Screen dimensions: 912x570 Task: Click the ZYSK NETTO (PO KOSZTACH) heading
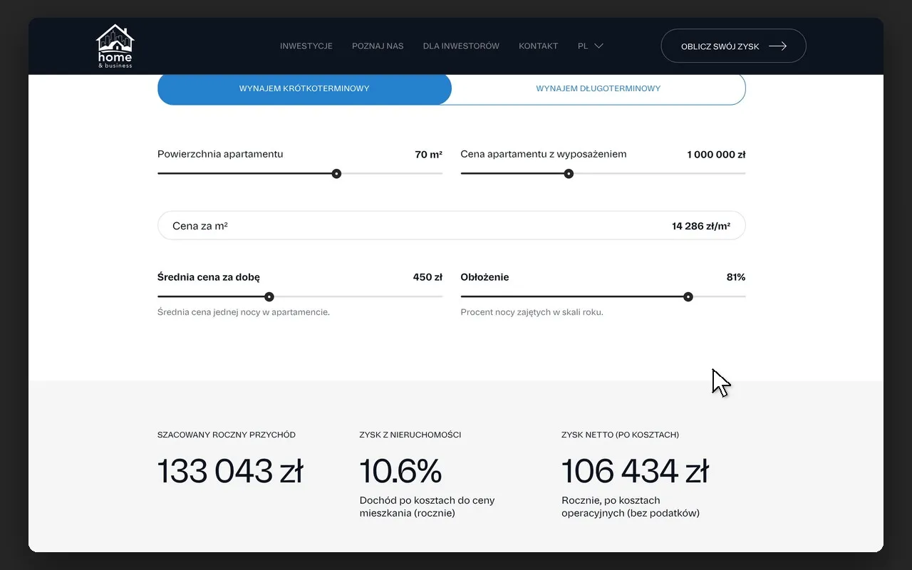(x=620, y=435)
